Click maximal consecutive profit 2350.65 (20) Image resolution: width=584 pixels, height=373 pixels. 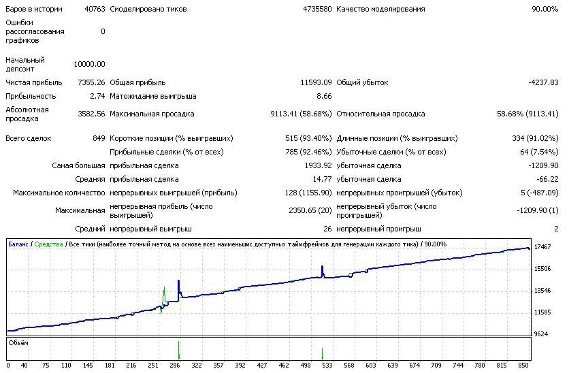(310, 210)
